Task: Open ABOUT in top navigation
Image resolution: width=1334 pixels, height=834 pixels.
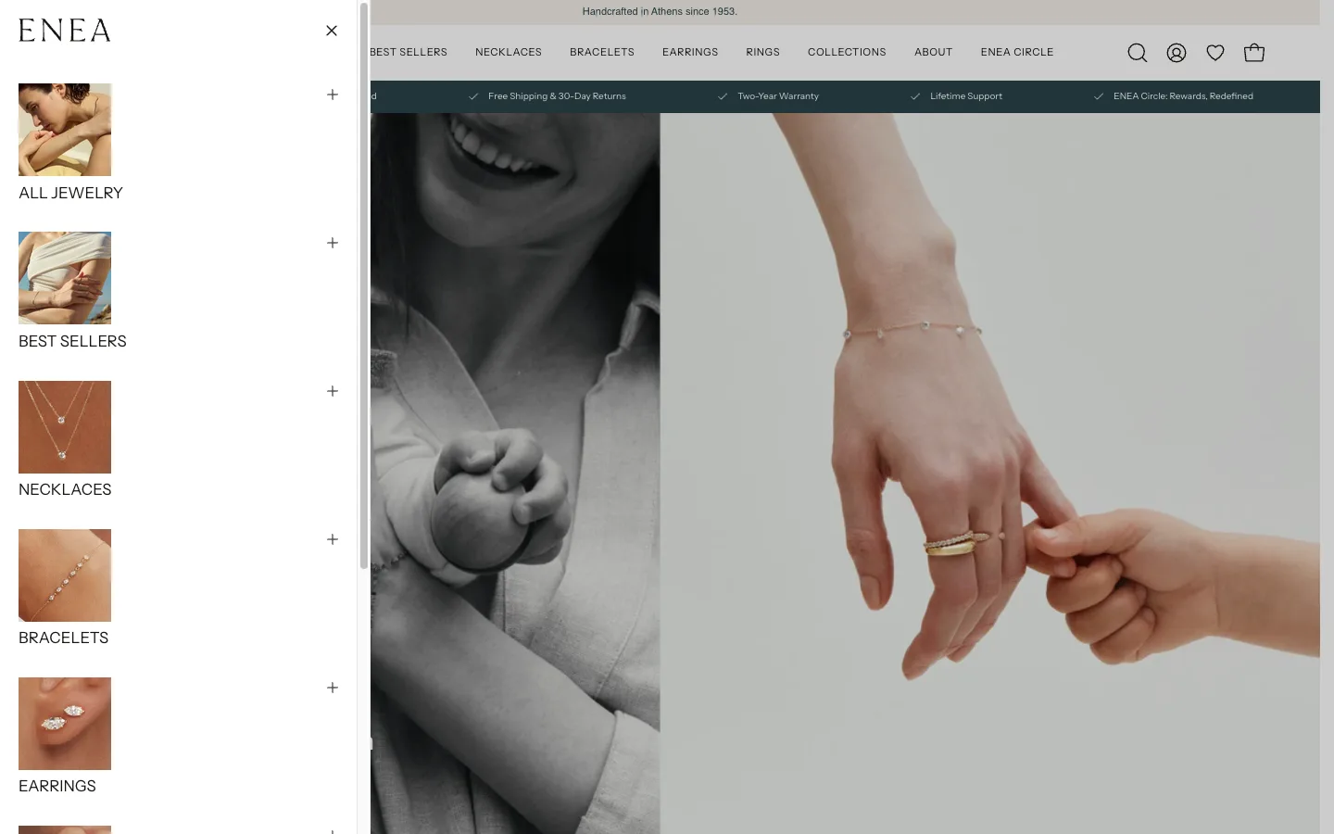Action: [x=934, y=52]
